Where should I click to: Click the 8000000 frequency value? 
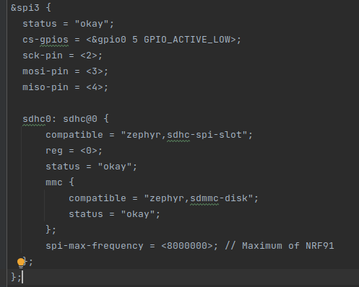click(x=187, y=246)
